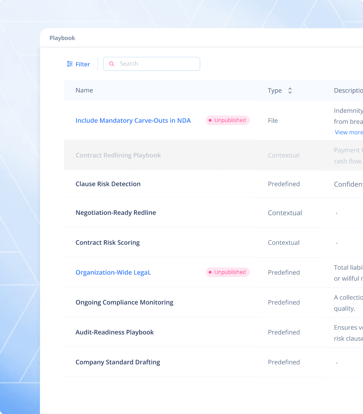
Task: Open Ongoing Compliance Monitoring playbook
Action: [x=124, y=302]
